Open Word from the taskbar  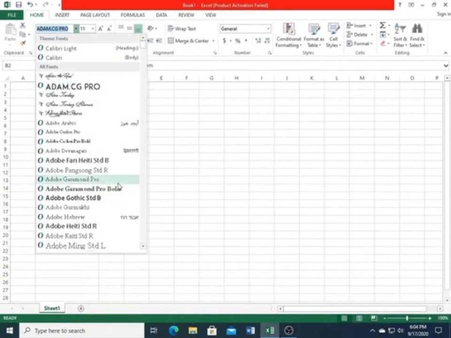[x=250, y=330]
